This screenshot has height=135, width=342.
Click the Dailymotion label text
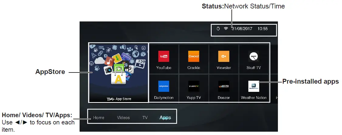[164, 98]
